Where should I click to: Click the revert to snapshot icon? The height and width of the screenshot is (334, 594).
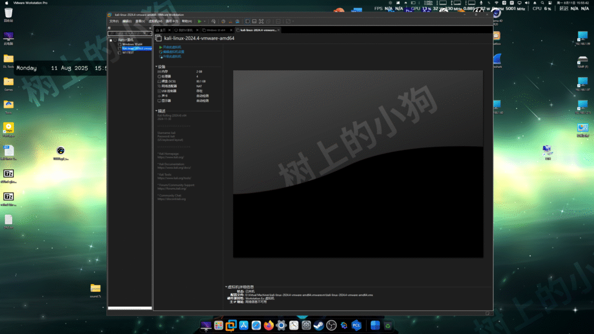pos(230,21)
